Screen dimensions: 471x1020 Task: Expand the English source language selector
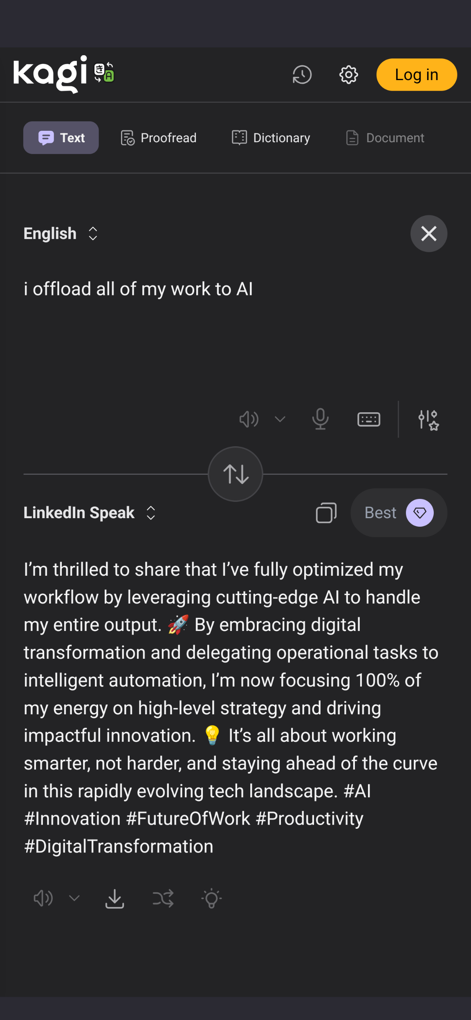coord(61,234)
